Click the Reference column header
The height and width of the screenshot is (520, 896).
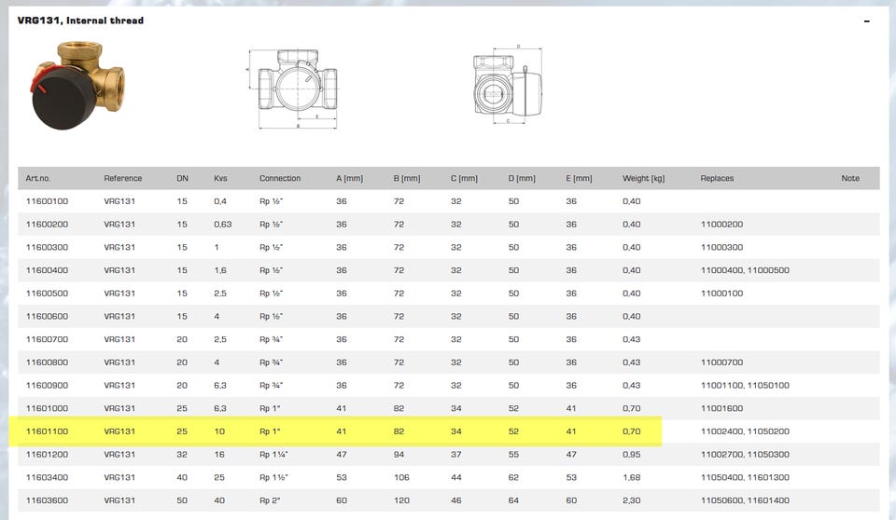[x=123, y=178]
